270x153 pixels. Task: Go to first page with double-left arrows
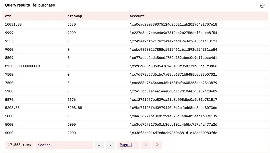[99, 145]
